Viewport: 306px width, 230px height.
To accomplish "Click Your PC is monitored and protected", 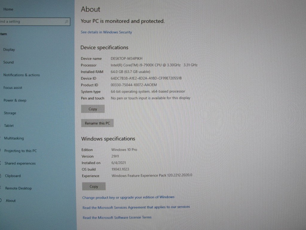I will [x=123, y=21].
